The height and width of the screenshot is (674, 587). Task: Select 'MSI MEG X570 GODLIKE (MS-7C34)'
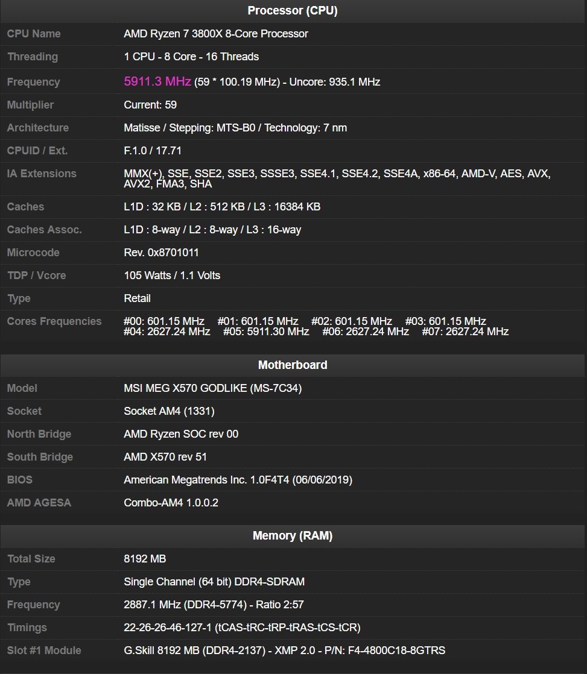click(x=213, y=388)
